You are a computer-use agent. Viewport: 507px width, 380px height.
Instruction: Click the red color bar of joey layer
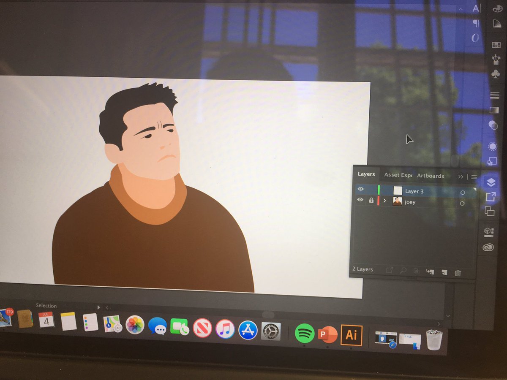(x=379, y=201)
